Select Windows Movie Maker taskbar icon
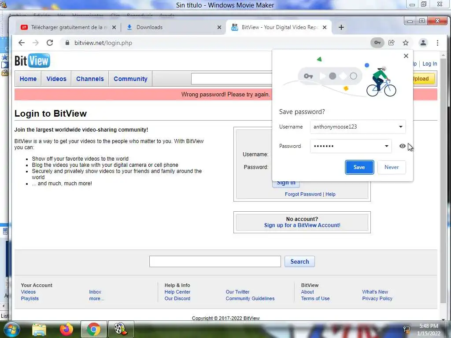Image resolution: width=451 pixels, height=338 pixels. coord(121,329)
